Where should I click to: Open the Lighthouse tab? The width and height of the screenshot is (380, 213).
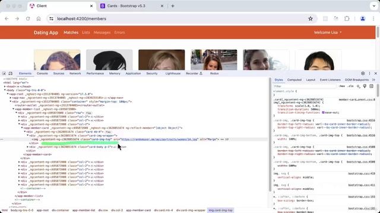coord(173,73)
